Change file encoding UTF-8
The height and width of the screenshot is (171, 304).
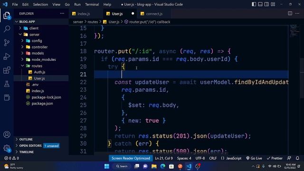pyautogui.click(x=200, y=158)
